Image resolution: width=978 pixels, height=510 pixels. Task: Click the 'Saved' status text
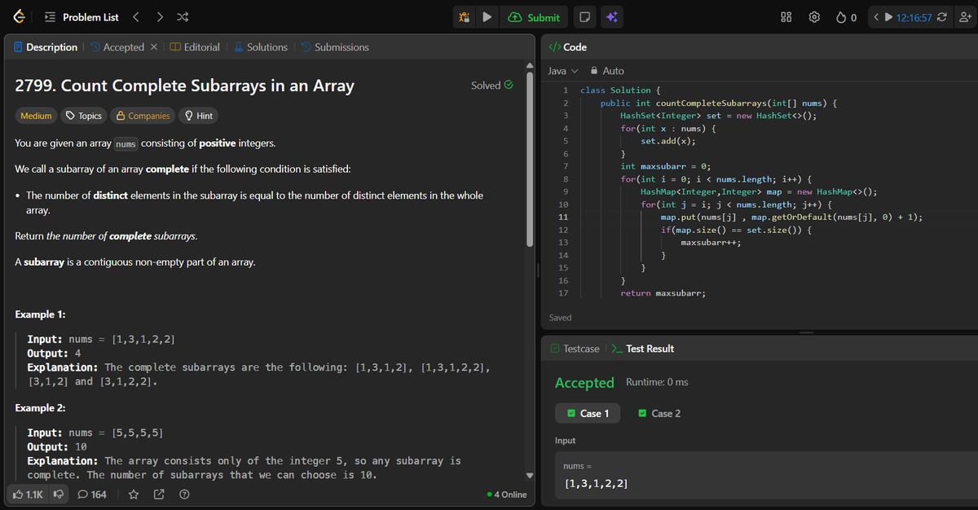[x=560, y=318]
